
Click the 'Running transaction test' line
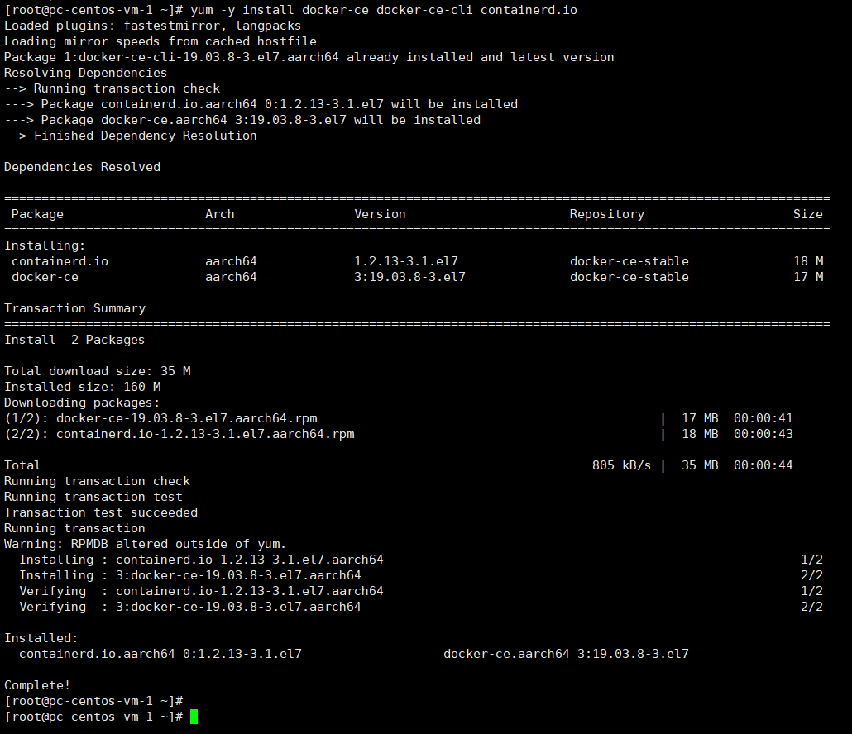coord(93,498)
